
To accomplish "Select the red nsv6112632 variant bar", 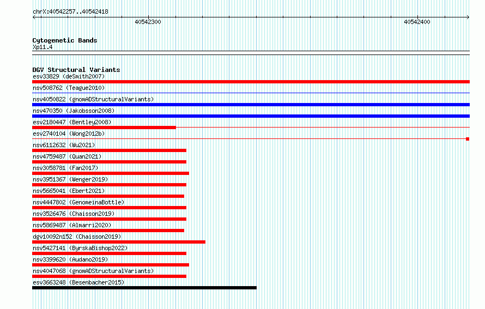I will (x=109, y=150).
